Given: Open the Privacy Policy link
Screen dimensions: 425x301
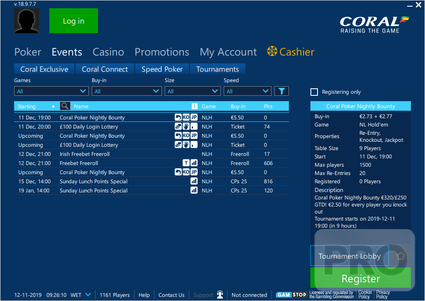Looking at the screenshot, I should [383, 294].
